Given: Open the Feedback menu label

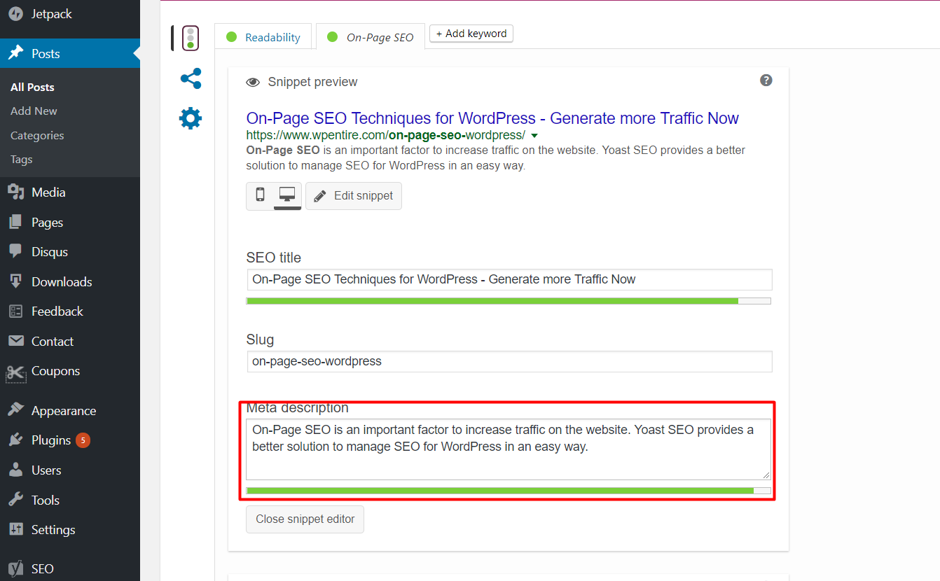Looking at the screenshot, I should pos(57,311).
